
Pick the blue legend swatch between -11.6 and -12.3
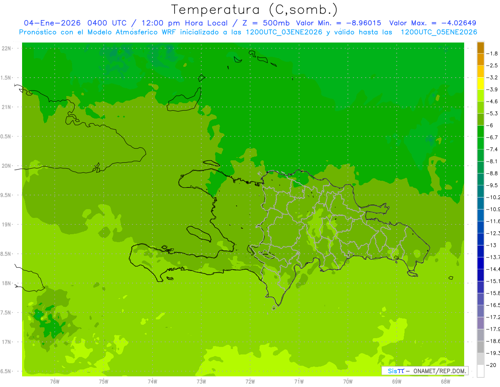click(x=480, y=228)
